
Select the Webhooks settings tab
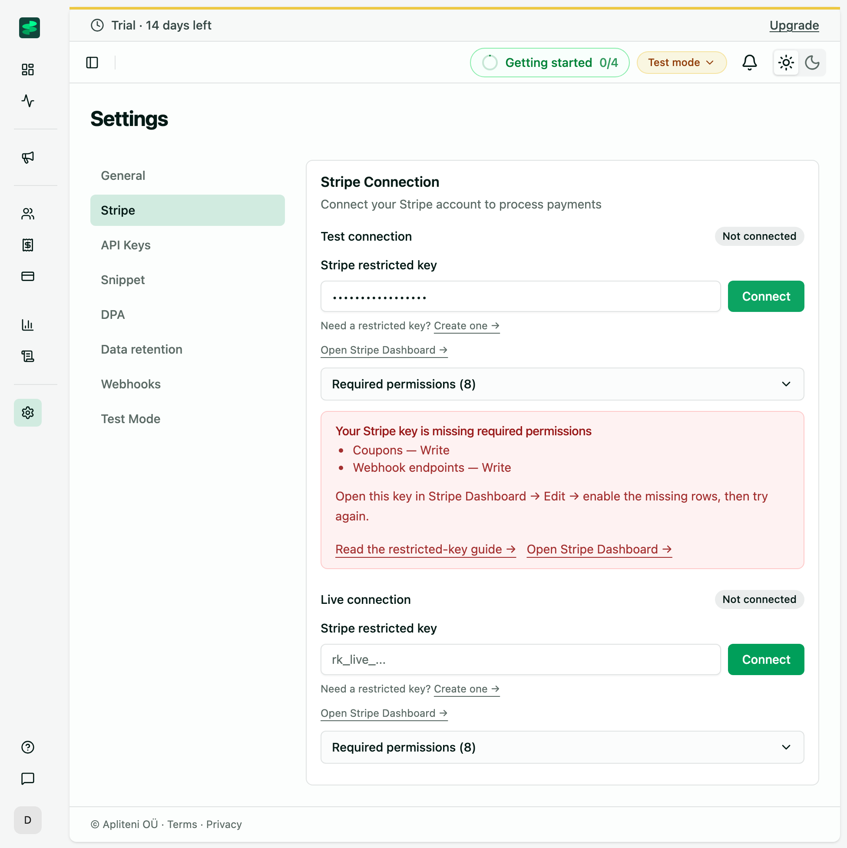(187, 384)
